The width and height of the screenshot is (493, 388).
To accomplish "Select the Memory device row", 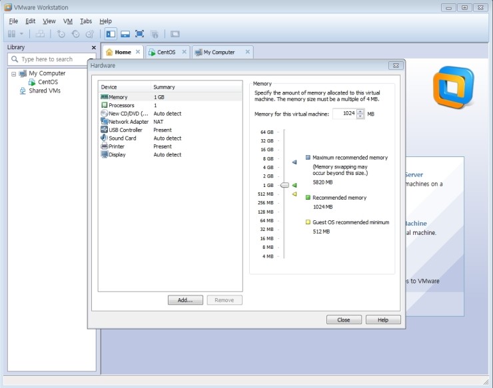I will pyautogui.click(x=171, y=97).
